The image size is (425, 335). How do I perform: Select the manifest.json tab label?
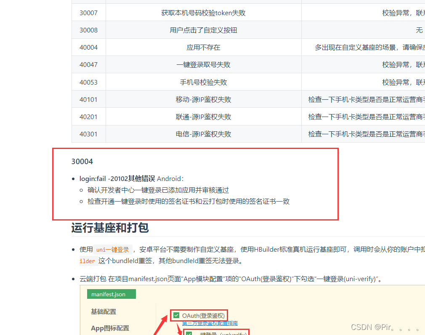point(111,294)
